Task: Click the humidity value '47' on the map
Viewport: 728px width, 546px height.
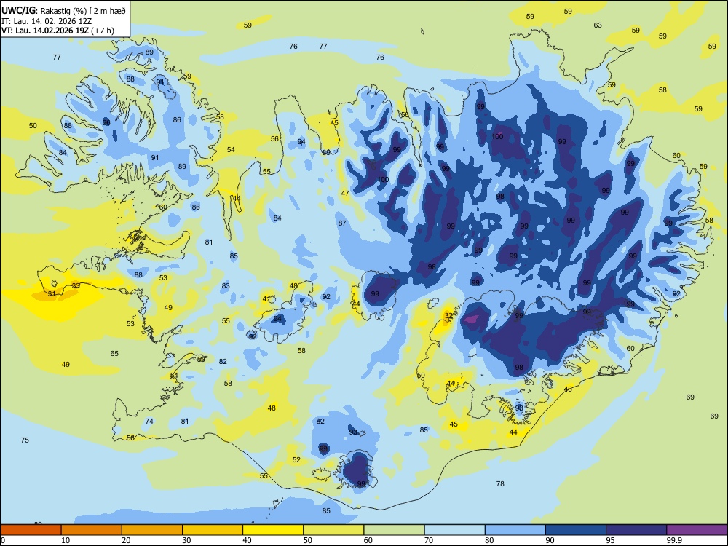Action: click(x=345, y=194)
